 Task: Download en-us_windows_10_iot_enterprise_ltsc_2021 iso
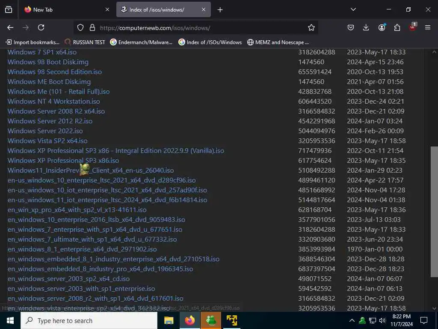pyautogui.click(x=107, y=190)
